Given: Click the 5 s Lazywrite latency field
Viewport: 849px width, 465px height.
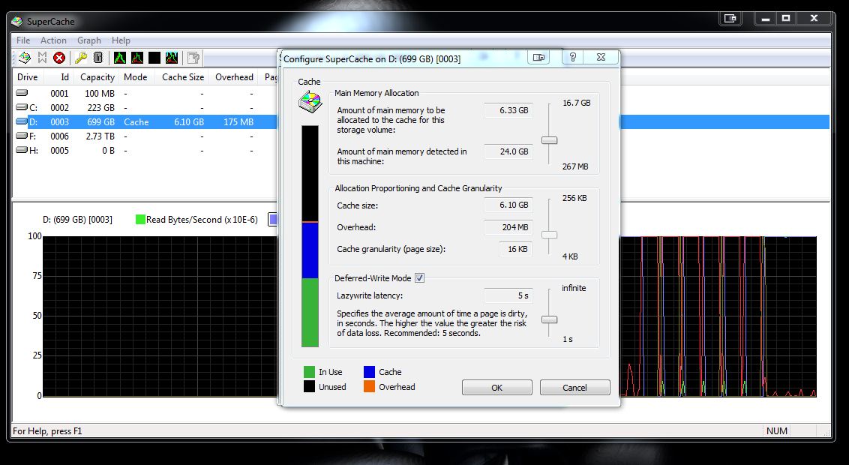Looking at the screenshot, I should (x=508, y=295).
